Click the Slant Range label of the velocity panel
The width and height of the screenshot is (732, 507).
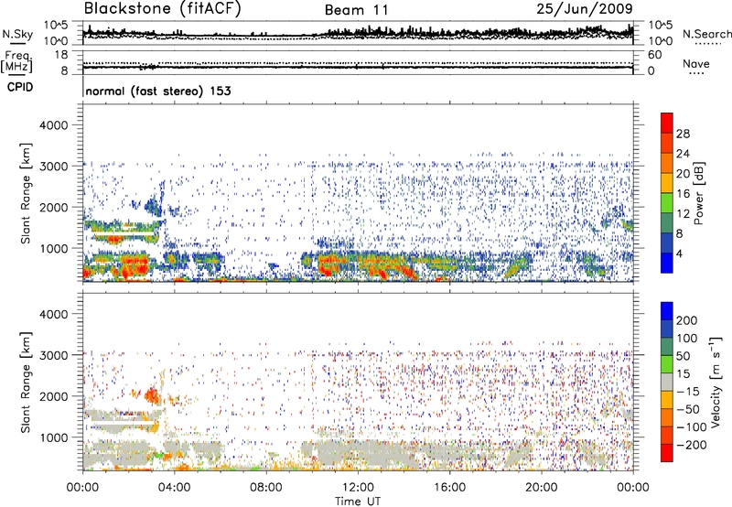click(26, 382)
